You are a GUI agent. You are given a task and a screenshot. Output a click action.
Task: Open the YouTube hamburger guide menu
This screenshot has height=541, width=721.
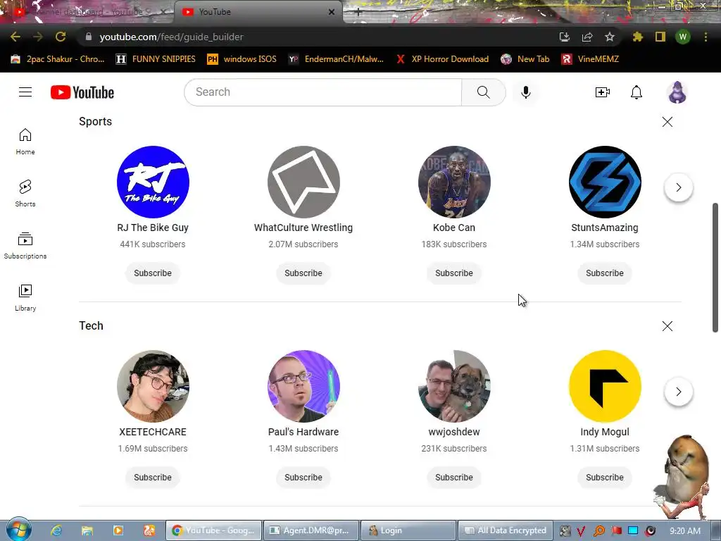(x=25, y=92)
